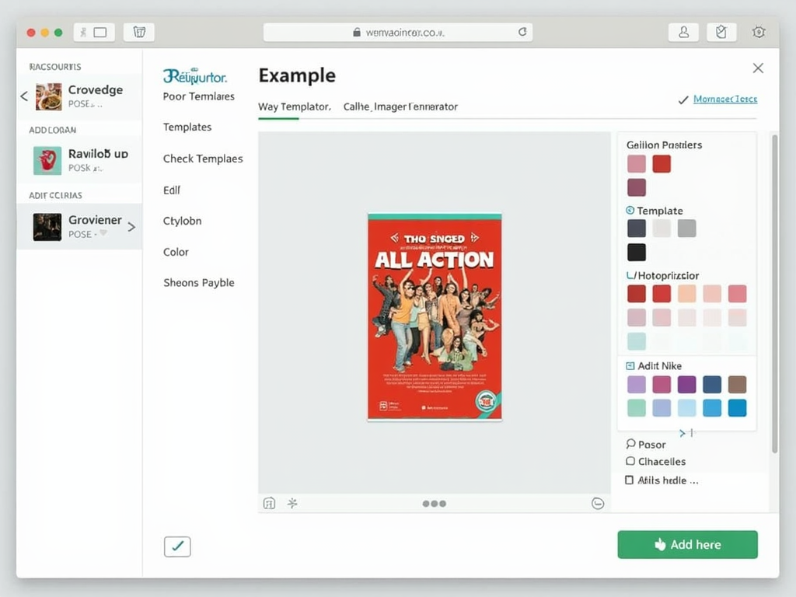Click the browser address bar
The width and height of the screenshot is (796, 597).
coord(397,32)
